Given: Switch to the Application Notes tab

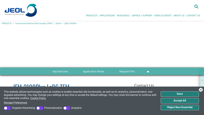Looking at the screenshot, I should click(x=94, y=72).
